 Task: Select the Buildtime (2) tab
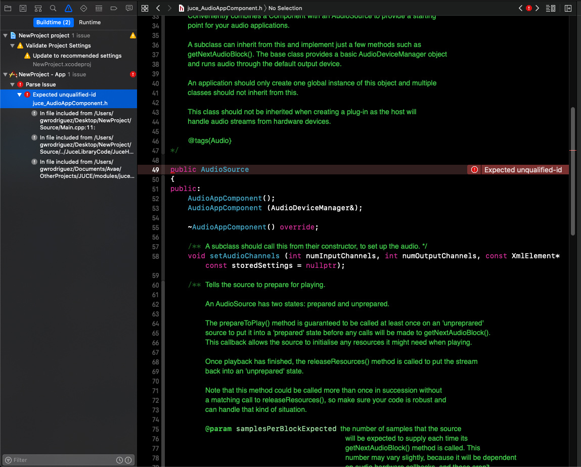pos(53,22)
